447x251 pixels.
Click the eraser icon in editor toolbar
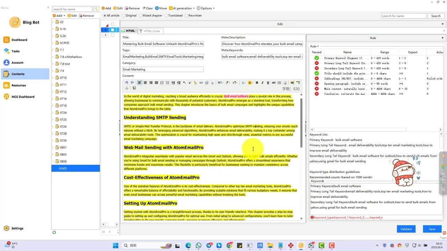tap(285, 83)
